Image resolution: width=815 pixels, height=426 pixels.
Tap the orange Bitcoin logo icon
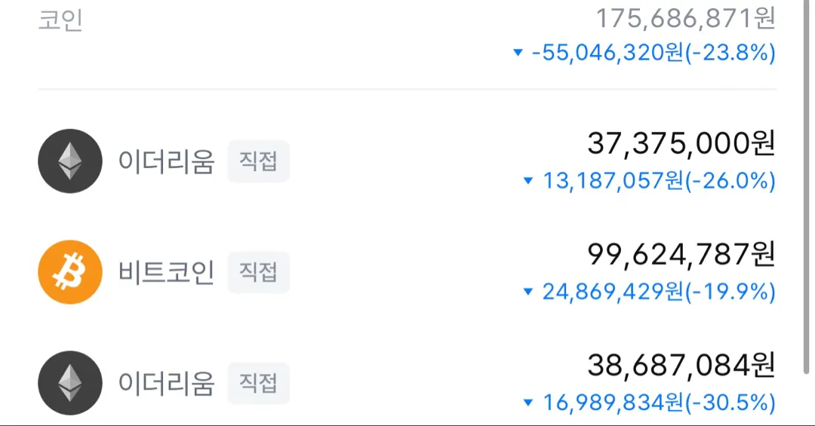tap(70, 271)
